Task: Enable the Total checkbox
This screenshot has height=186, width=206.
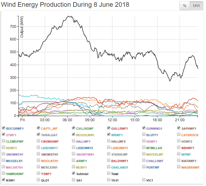Action: (109, 173)
